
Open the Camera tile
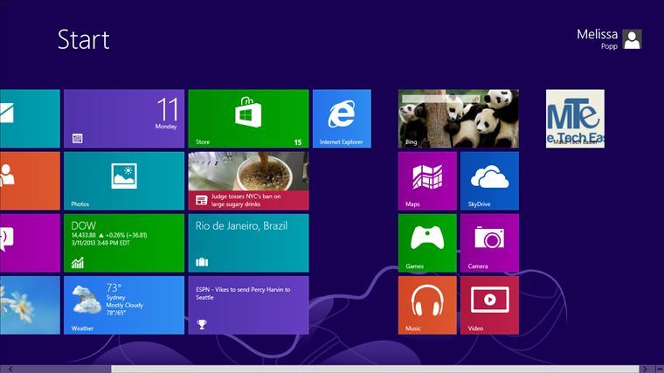tap(489, 242)
